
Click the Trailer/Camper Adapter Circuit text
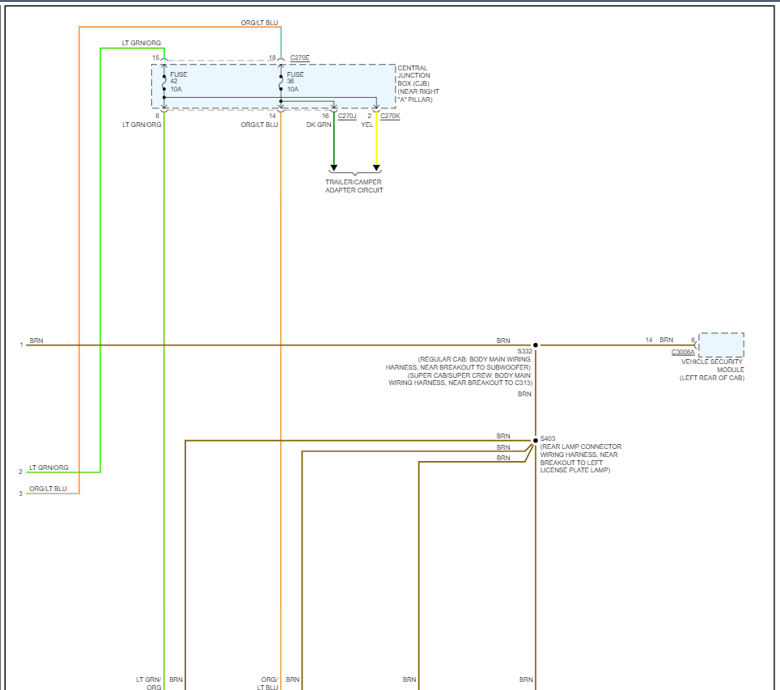[x=354, y=186]
